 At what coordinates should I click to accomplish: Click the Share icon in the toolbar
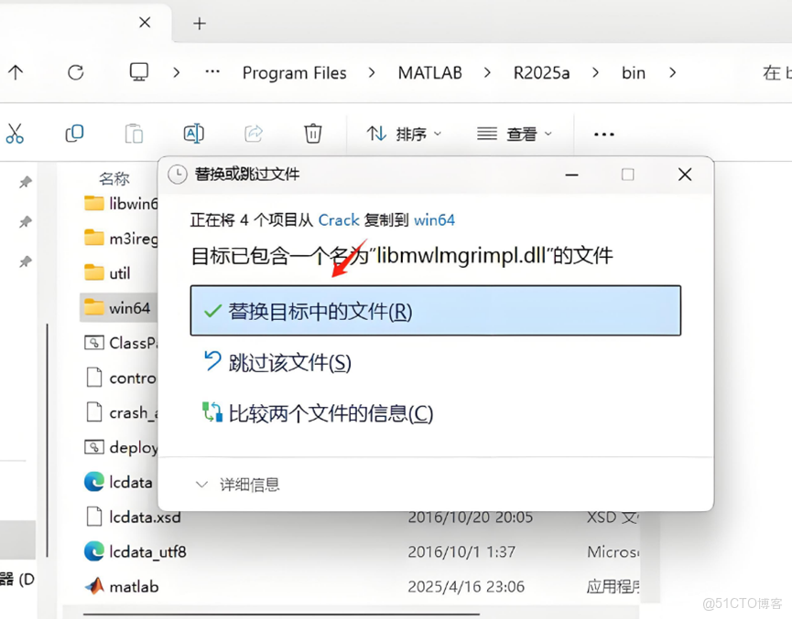255,133
